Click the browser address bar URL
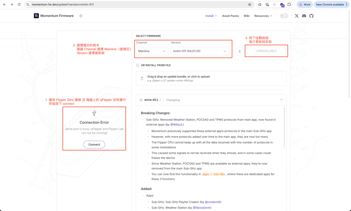 pyautogui.click(x=63, y=4)
